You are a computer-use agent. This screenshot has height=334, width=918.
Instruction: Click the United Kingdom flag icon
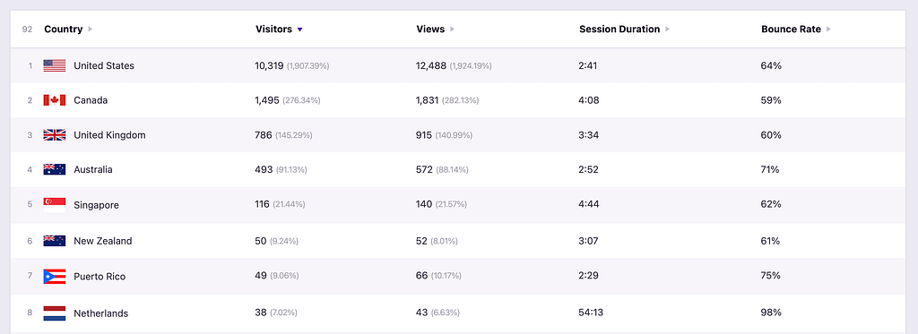(55, 135)
